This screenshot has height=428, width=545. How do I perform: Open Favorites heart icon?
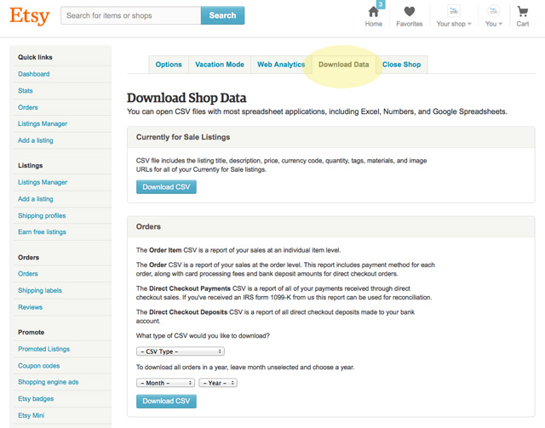[x=409, y=11]
